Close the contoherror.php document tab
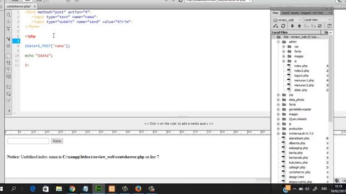 tap(35, 6)
